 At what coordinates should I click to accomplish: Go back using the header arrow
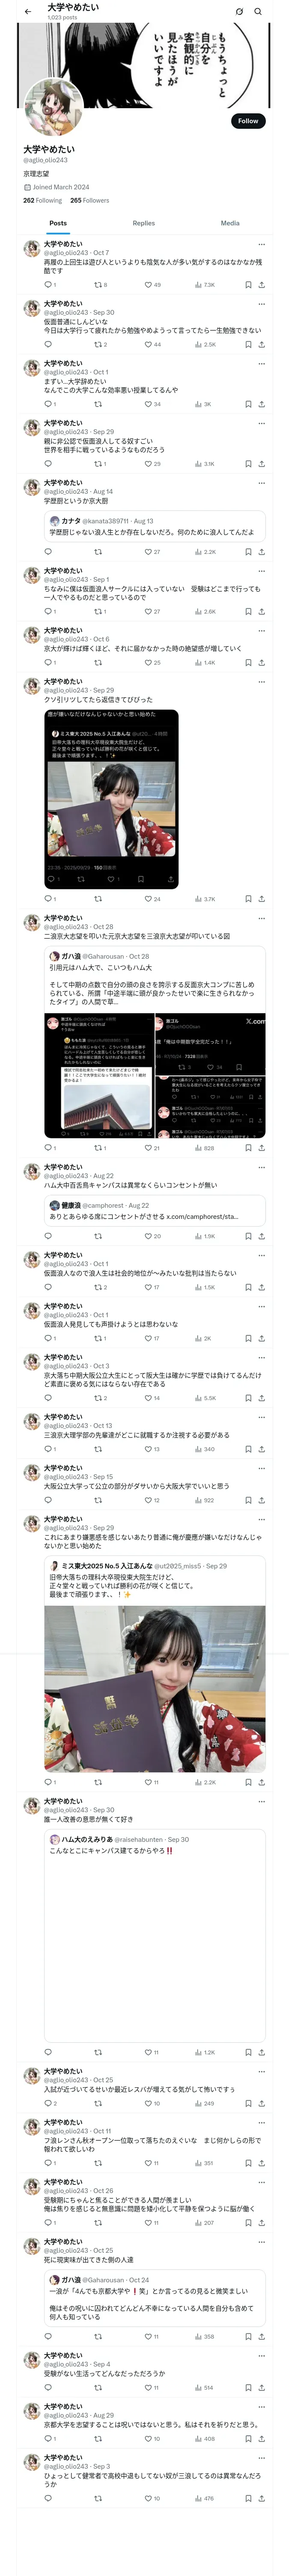tap(28, 12)
